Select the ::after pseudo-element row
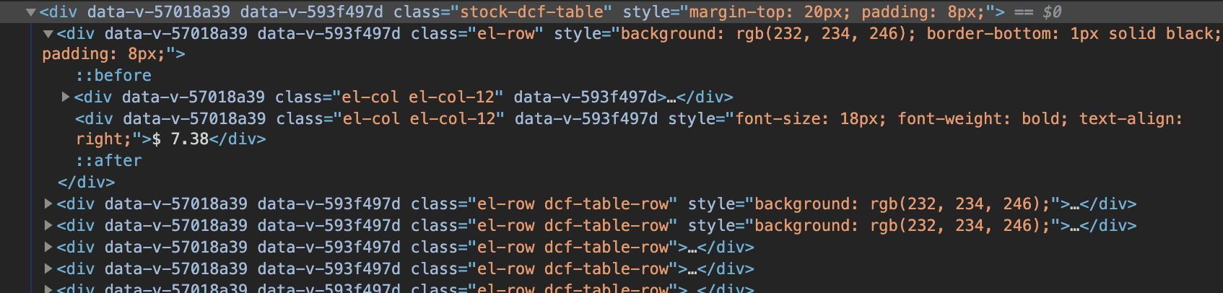The image size is (1223, 293). [x=108, y=161]
